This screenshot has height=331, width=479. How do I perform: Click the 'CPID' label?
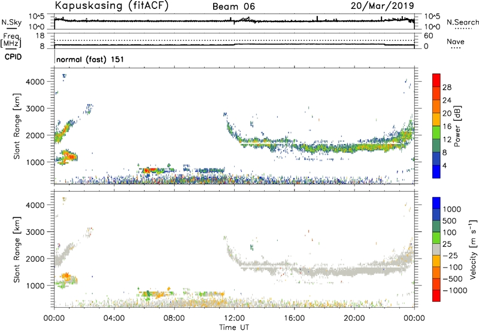(x=13, y=57)
